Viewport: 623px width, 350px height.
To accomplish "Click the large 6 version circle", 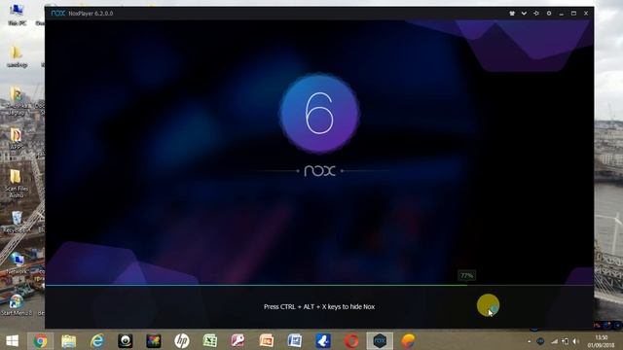I will 319,114.
